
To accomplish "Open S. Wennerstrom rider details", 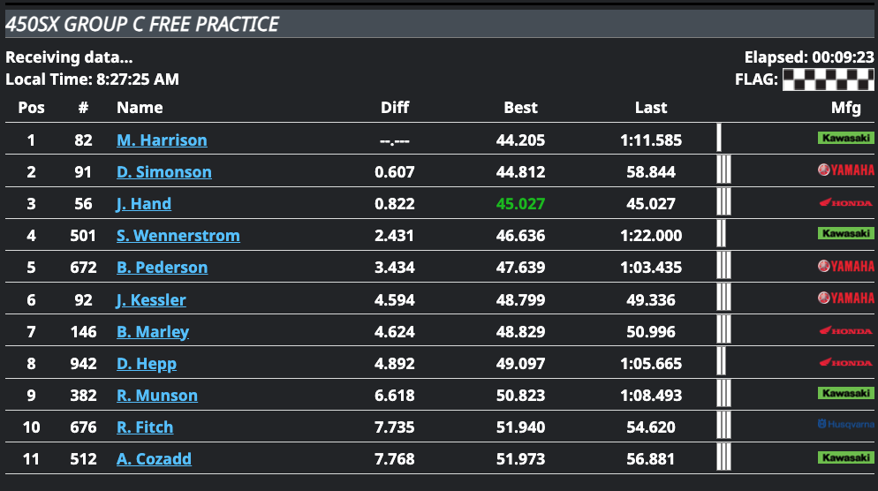I will [178, 236].
